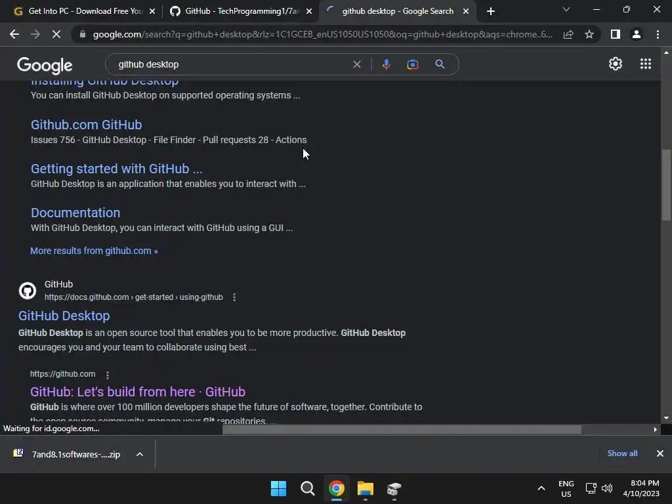This screenshot has height=504, width=672.
Task: Open more options for docs.github.com result
Action: 234,297
